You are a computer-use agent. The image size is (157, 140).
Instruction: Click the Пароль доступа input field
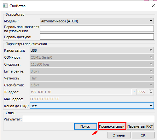click(x=97, y=37)
